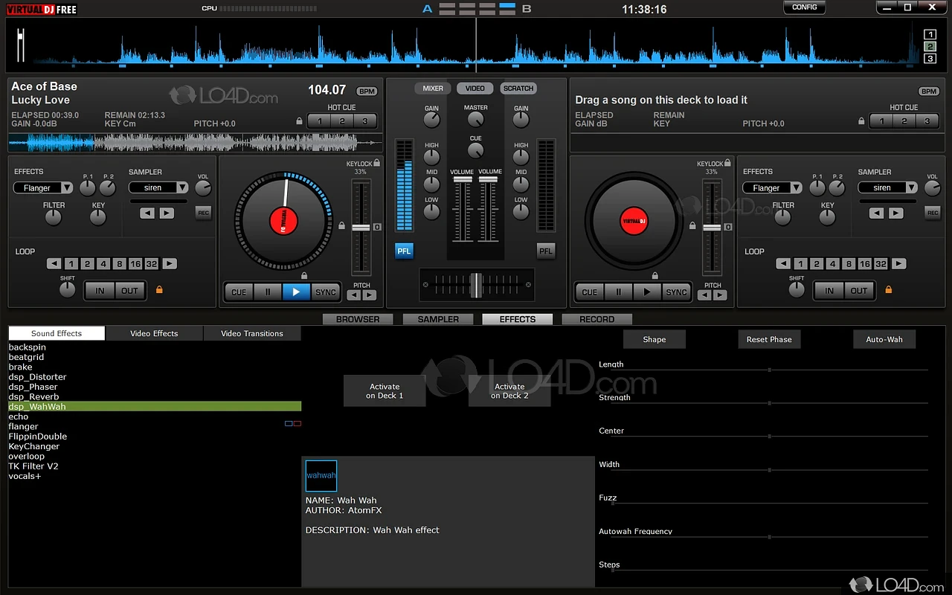Open deck A Flanger effect dropdown
This screenshot has height=595, width=952.
click(x=43, y=188)
